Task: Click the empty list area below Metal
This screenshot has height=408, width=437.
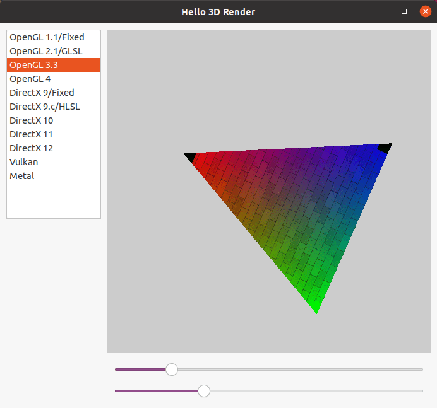Action: tap(53, 200)
